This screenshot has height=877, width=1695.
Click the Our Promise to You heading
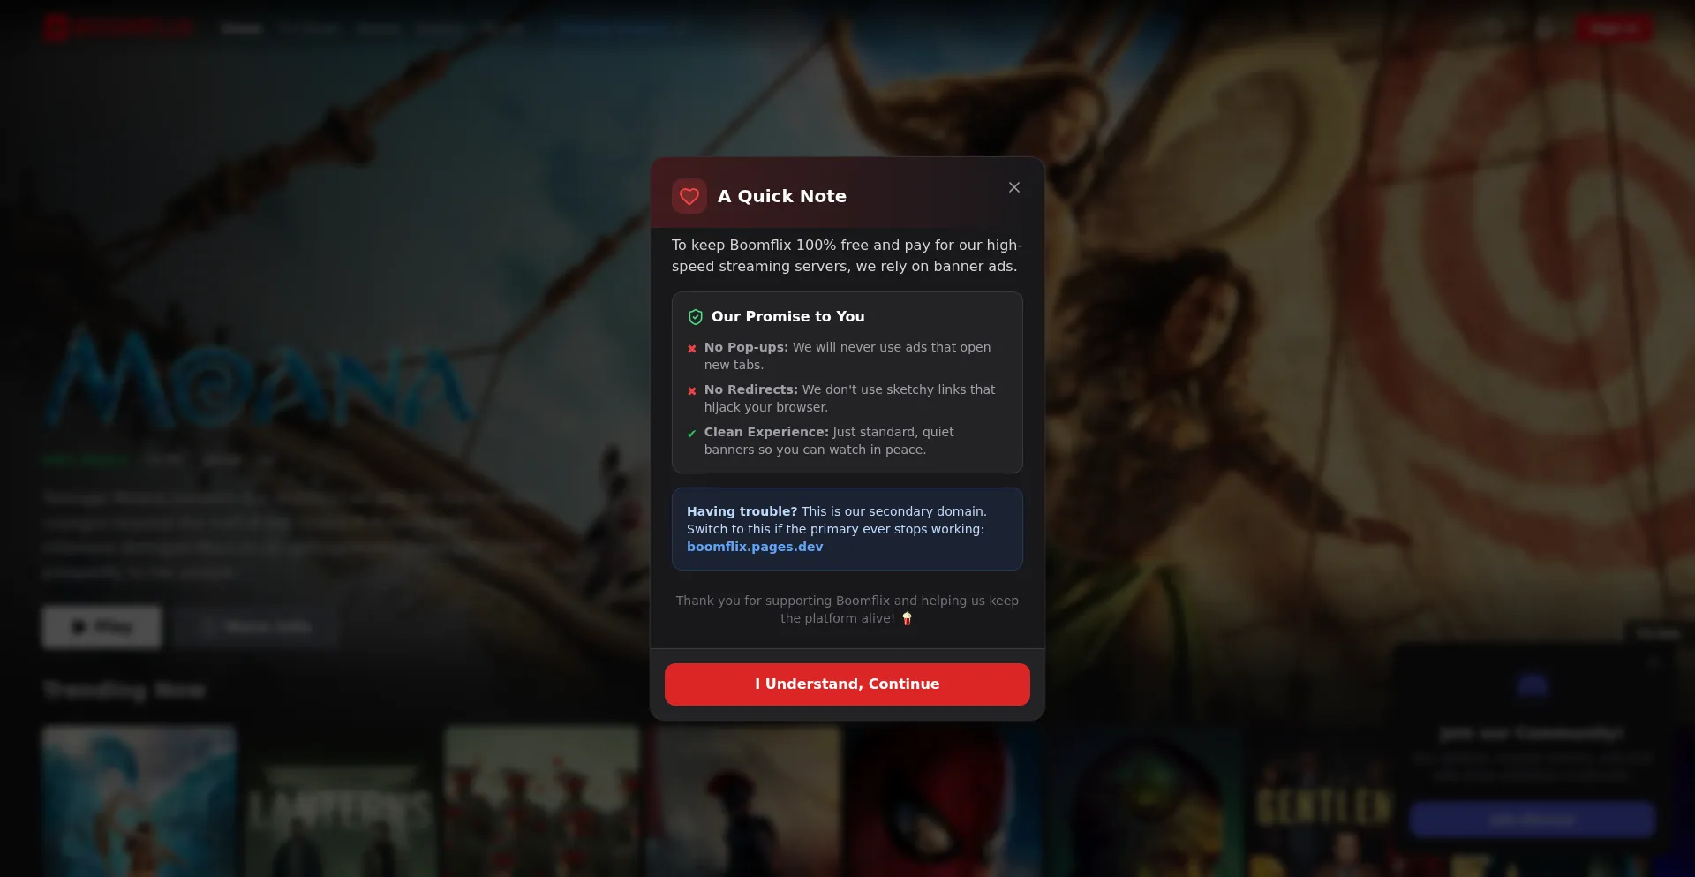click(788, 316)
